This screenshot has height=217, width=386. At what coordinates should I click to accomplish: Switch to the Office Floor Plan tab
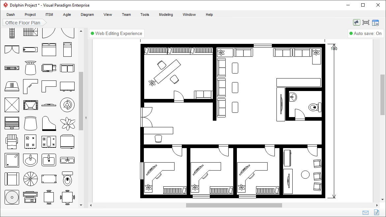[22, 22]
